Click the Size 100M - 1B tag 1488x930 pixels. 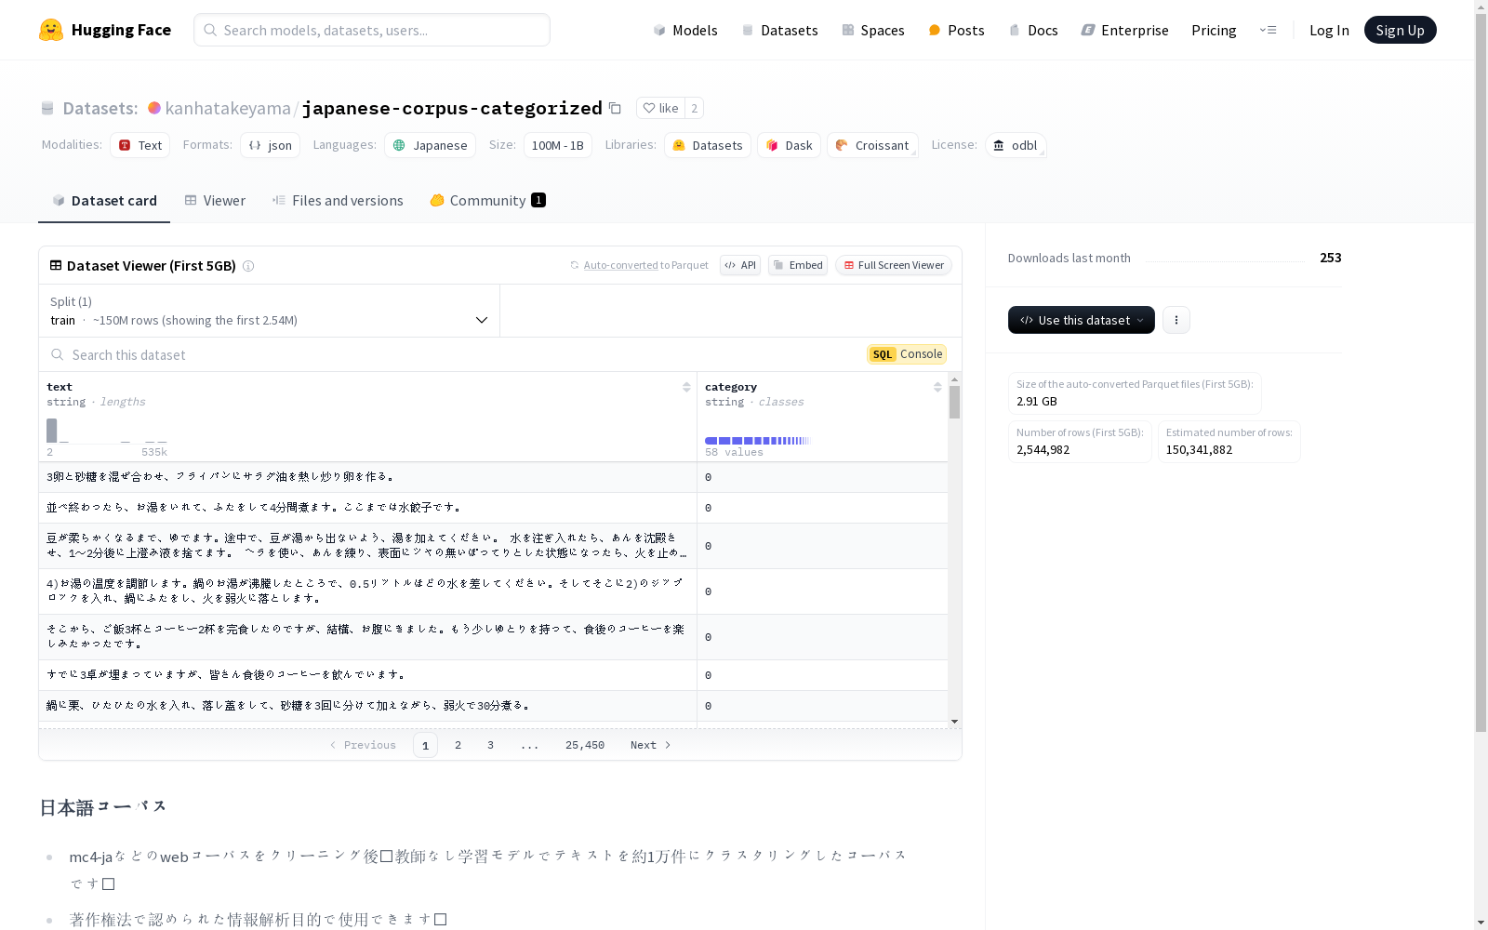[558, 145]
